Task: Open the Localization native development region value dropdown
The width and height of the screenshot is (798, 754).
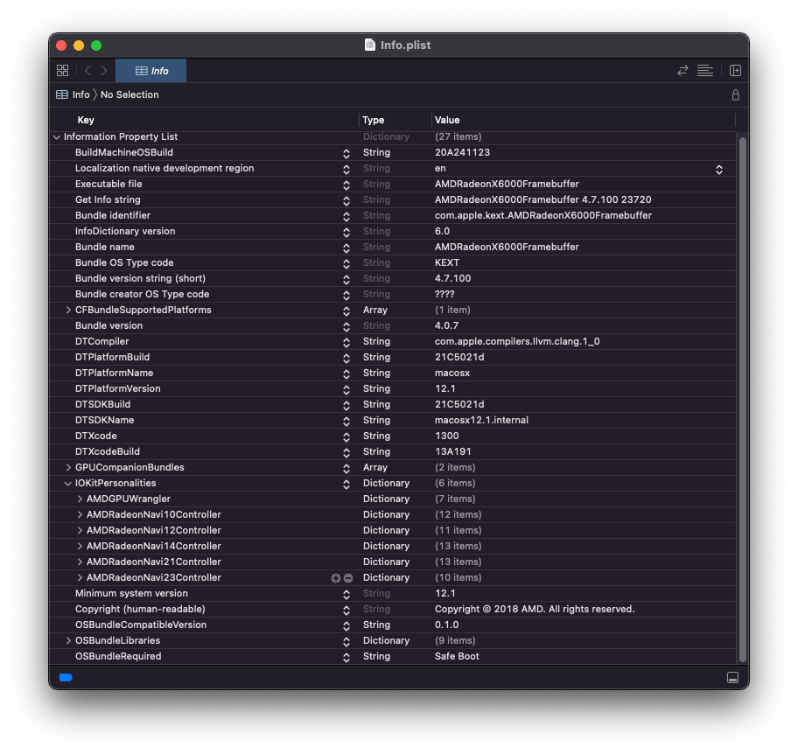Action: (719, 169)
